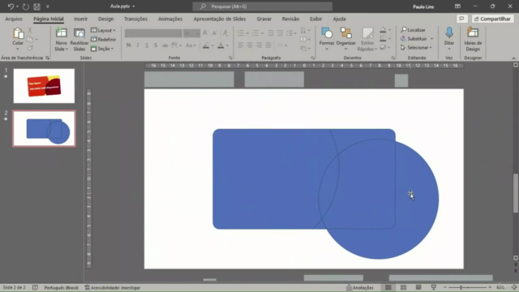The image size is (519, 292).
Task: Switch to the Gravar tab
Action: tap(264, 19)
